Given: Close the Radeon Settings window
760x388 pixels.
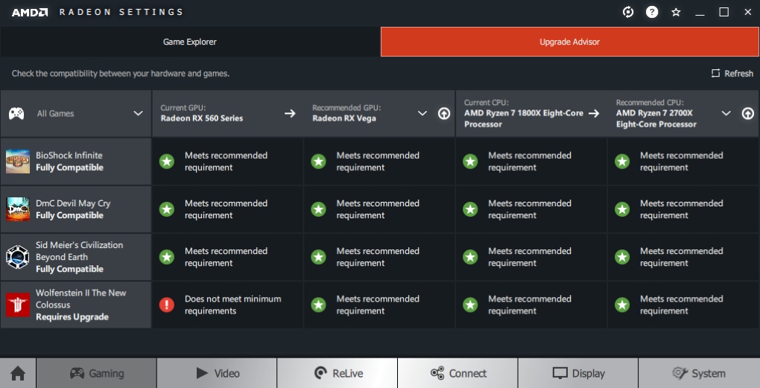Looking at the screenshot, I should tap(748, 12).
